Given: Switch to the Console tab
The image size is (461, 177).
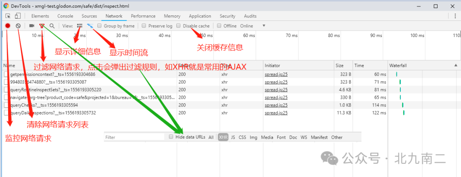Looking at the screenshot, I should 65,16.
